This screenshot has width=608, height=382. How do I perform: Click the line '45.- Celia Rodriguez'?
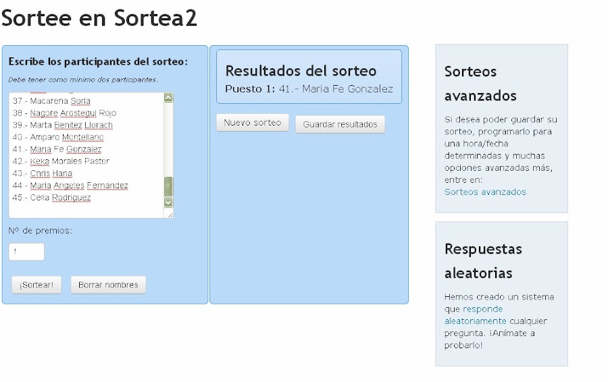coord(51,198)
